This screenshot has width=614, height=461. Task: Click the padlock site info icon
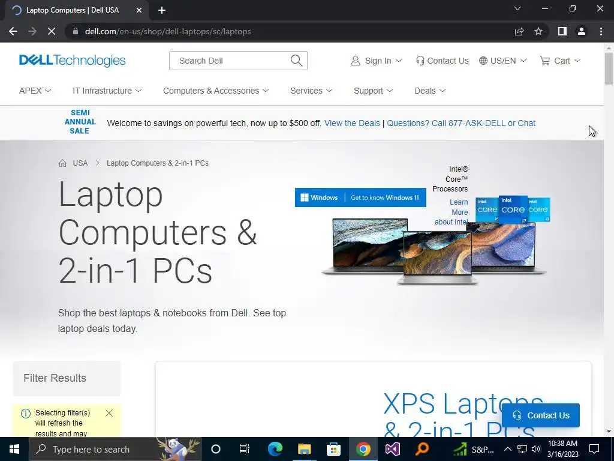click(76, 31)
